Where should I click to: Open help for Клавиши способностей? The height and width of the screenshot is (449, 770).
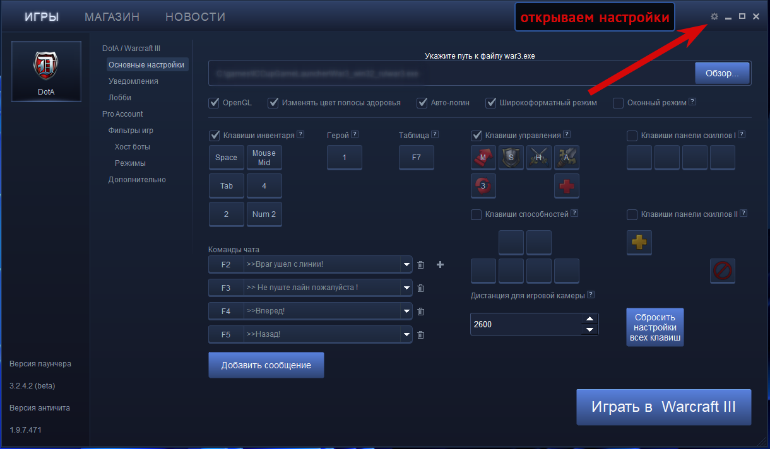pyautogui.click(x=574, y=214)
